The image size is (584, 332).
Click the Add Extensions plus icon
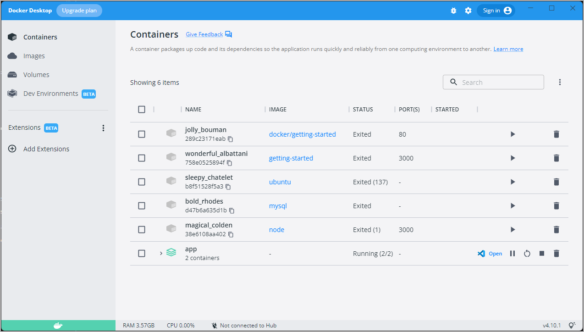coord(12,149)
